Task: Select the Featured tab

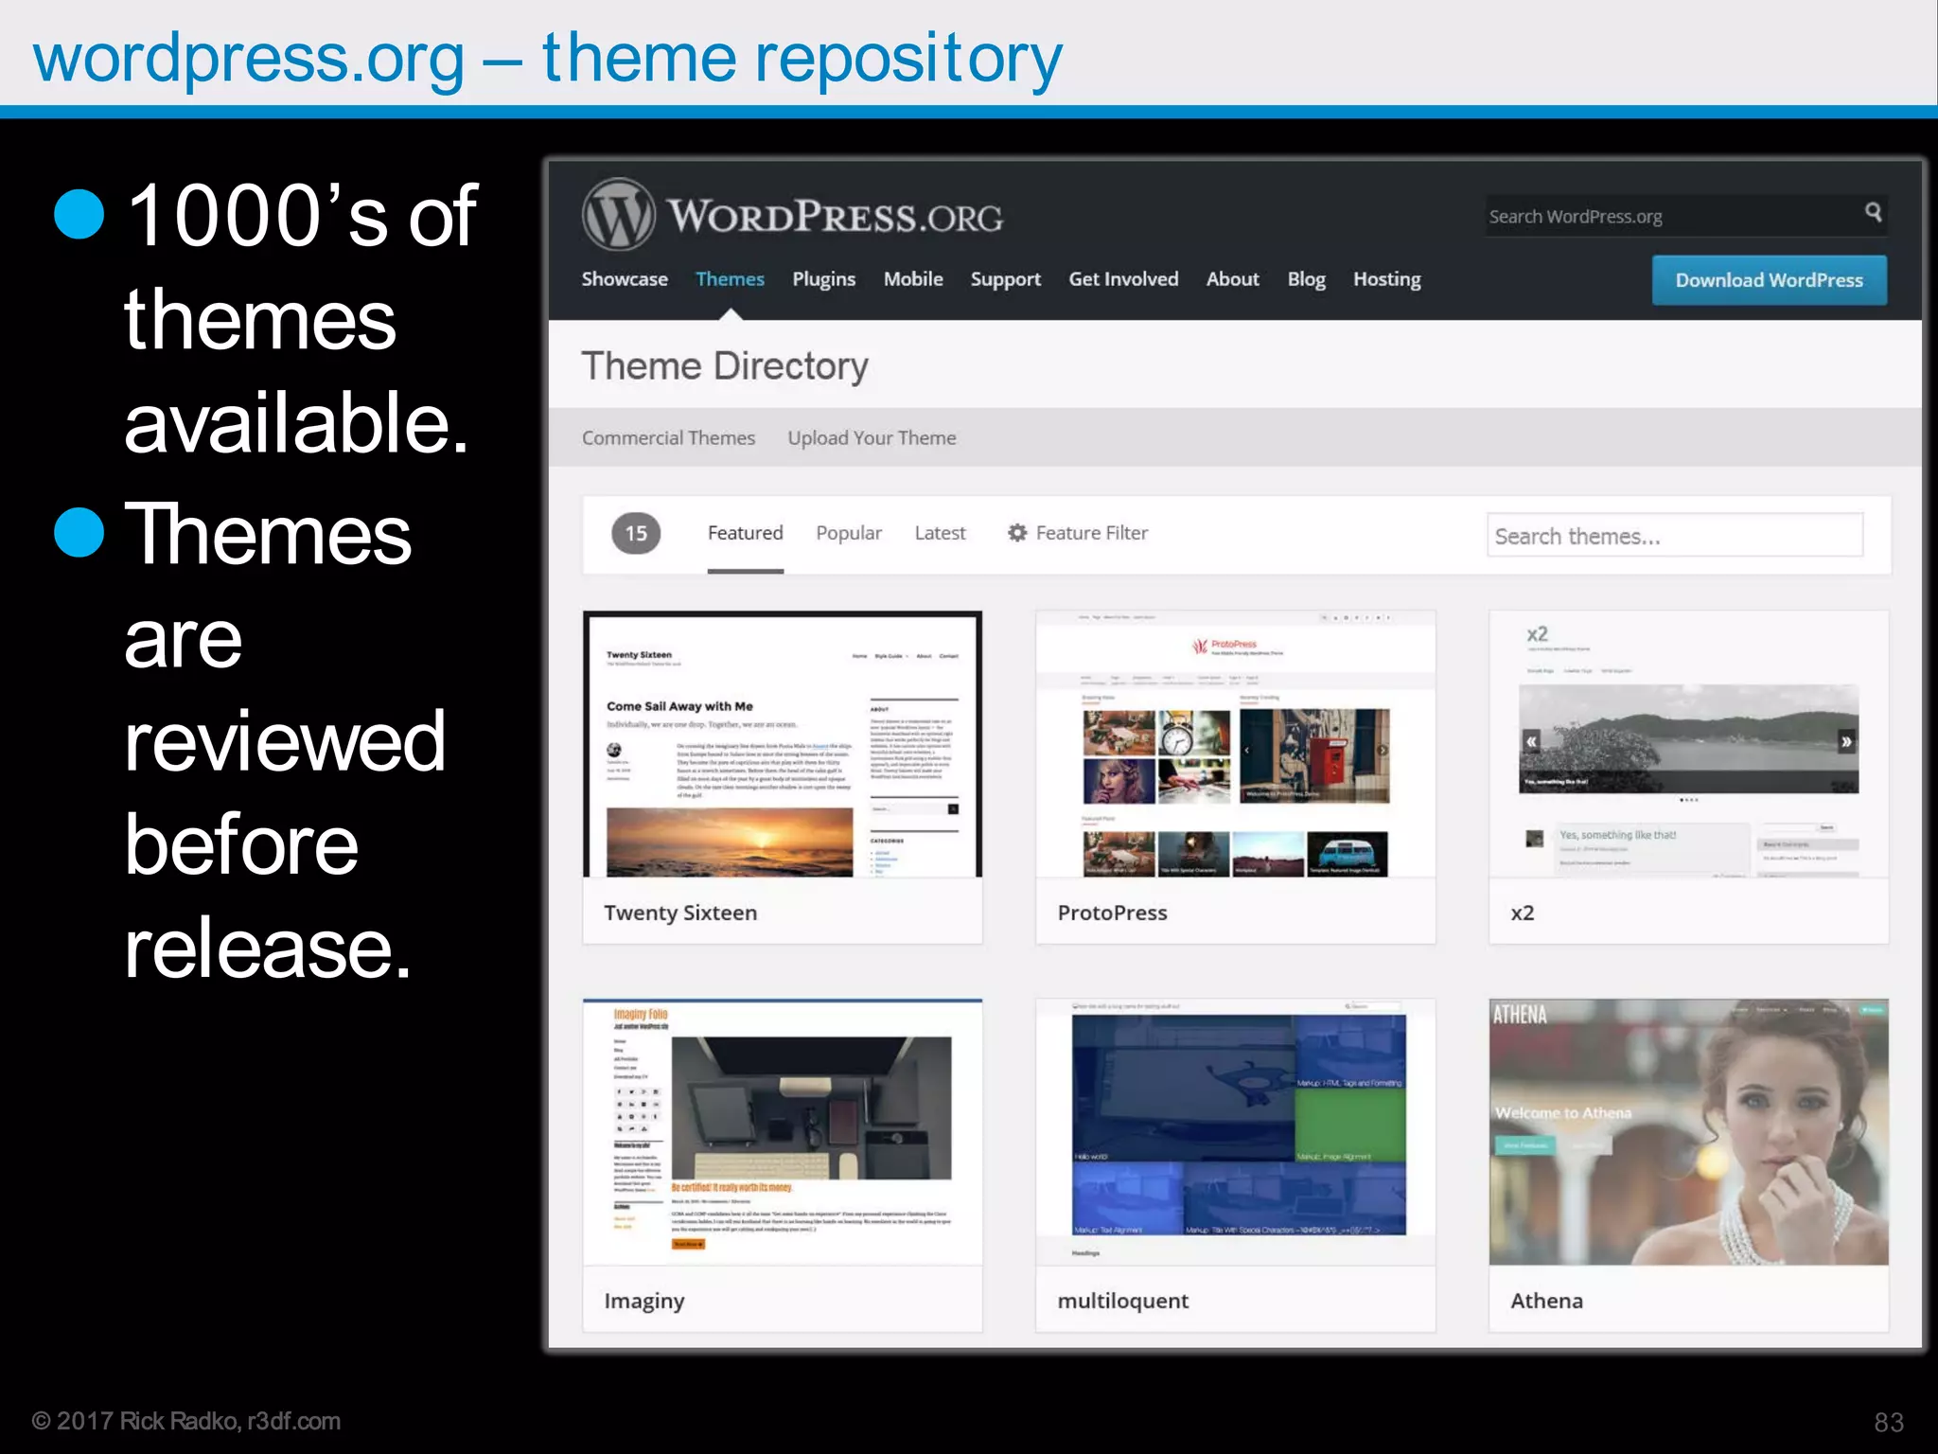Action: [x=745, y=533]
